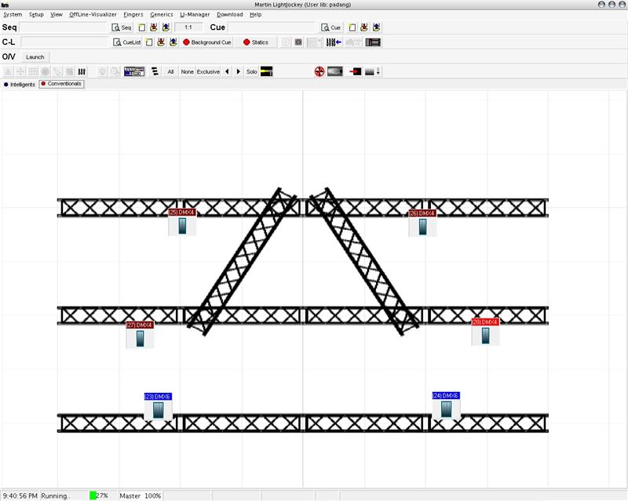Open the Generics menu
The height and width of the screenshot is (501, 628).
[x=162, y=14]
